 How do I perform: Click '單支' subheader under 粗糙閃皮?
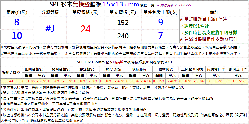click(x=172, y=75)
